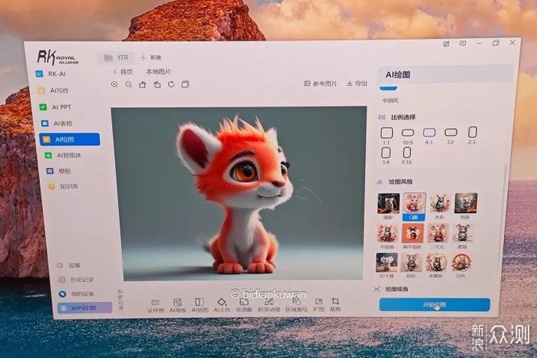
Task: Click the 打开 open folder button
Action: (x=117, y=57)
